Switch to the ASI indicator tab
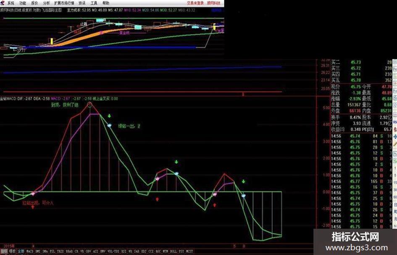 [95, 251]
